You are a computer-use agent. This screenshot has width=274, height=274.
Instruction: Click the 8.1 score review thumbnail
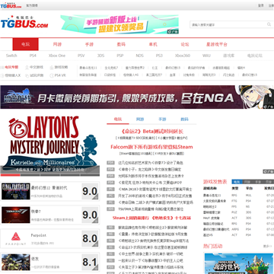(16, 262)
